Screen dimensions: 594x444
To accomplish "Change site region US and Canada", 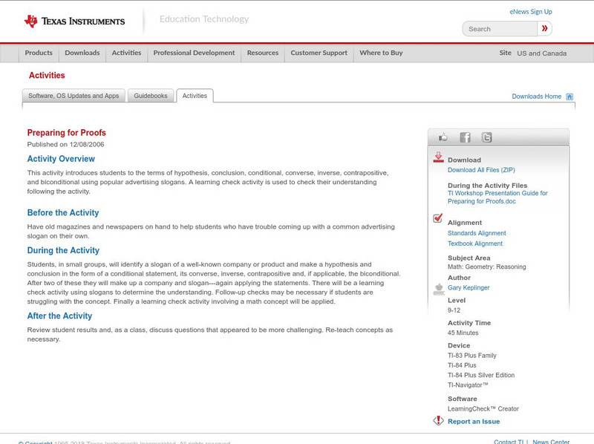I will [542, 53].
